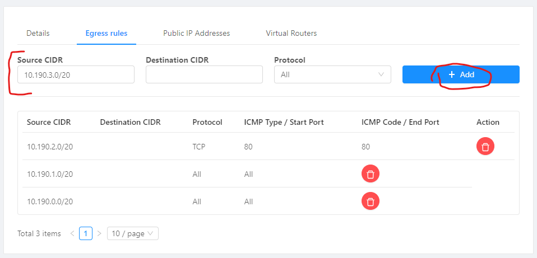Select the Egress rules tab
This screenshot has height=258, width=537.
click(107, 34)
